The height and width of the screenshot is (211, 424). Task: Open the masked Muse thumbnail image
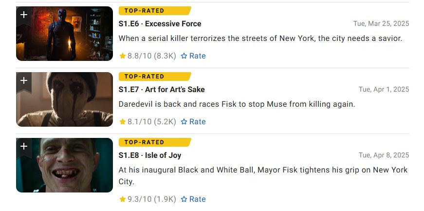point(64,99)
